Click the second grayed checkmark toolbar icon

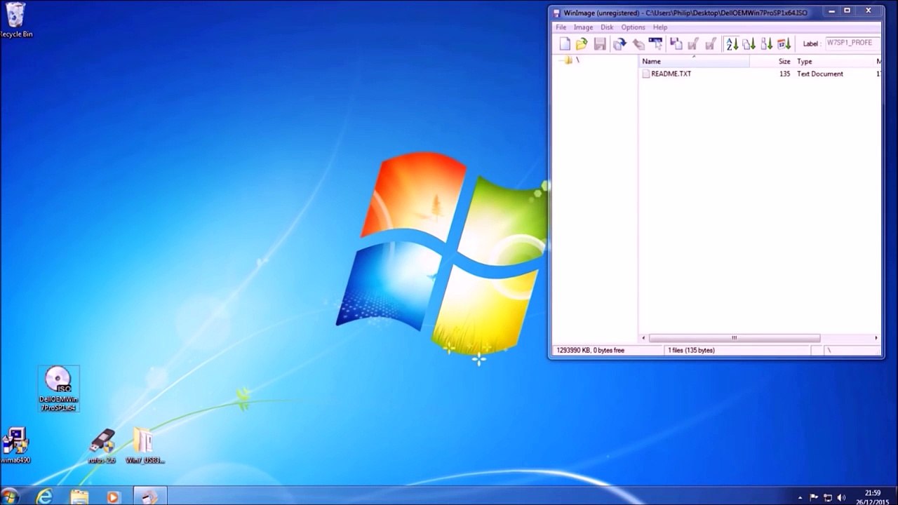pyautogui.click(x=711, y=44)
